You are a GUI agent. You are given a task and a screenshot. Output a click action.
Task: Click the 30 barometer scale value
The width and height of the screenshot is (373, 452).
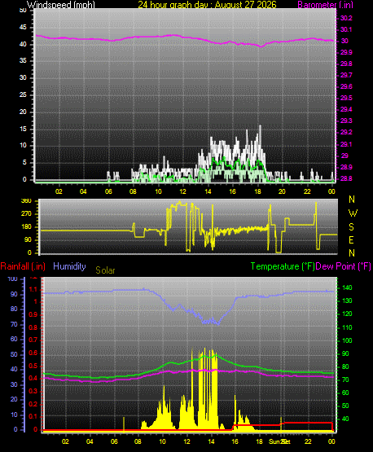pyautogui.click(x=344, y=41)
